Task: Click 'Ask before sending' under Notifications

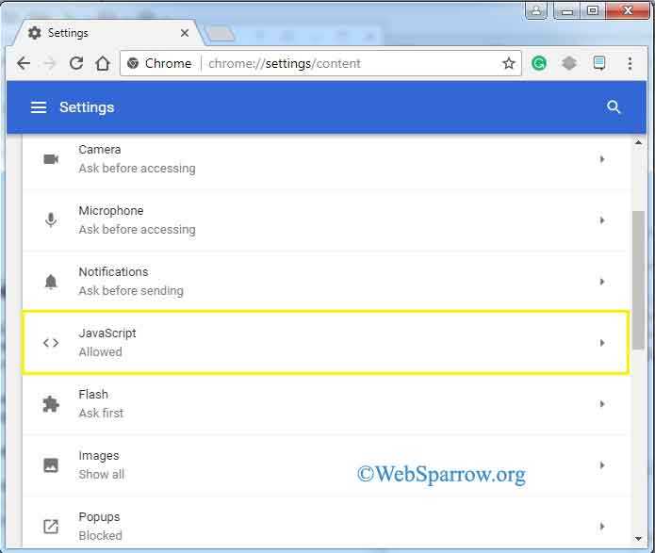Action: click(131, 291)
